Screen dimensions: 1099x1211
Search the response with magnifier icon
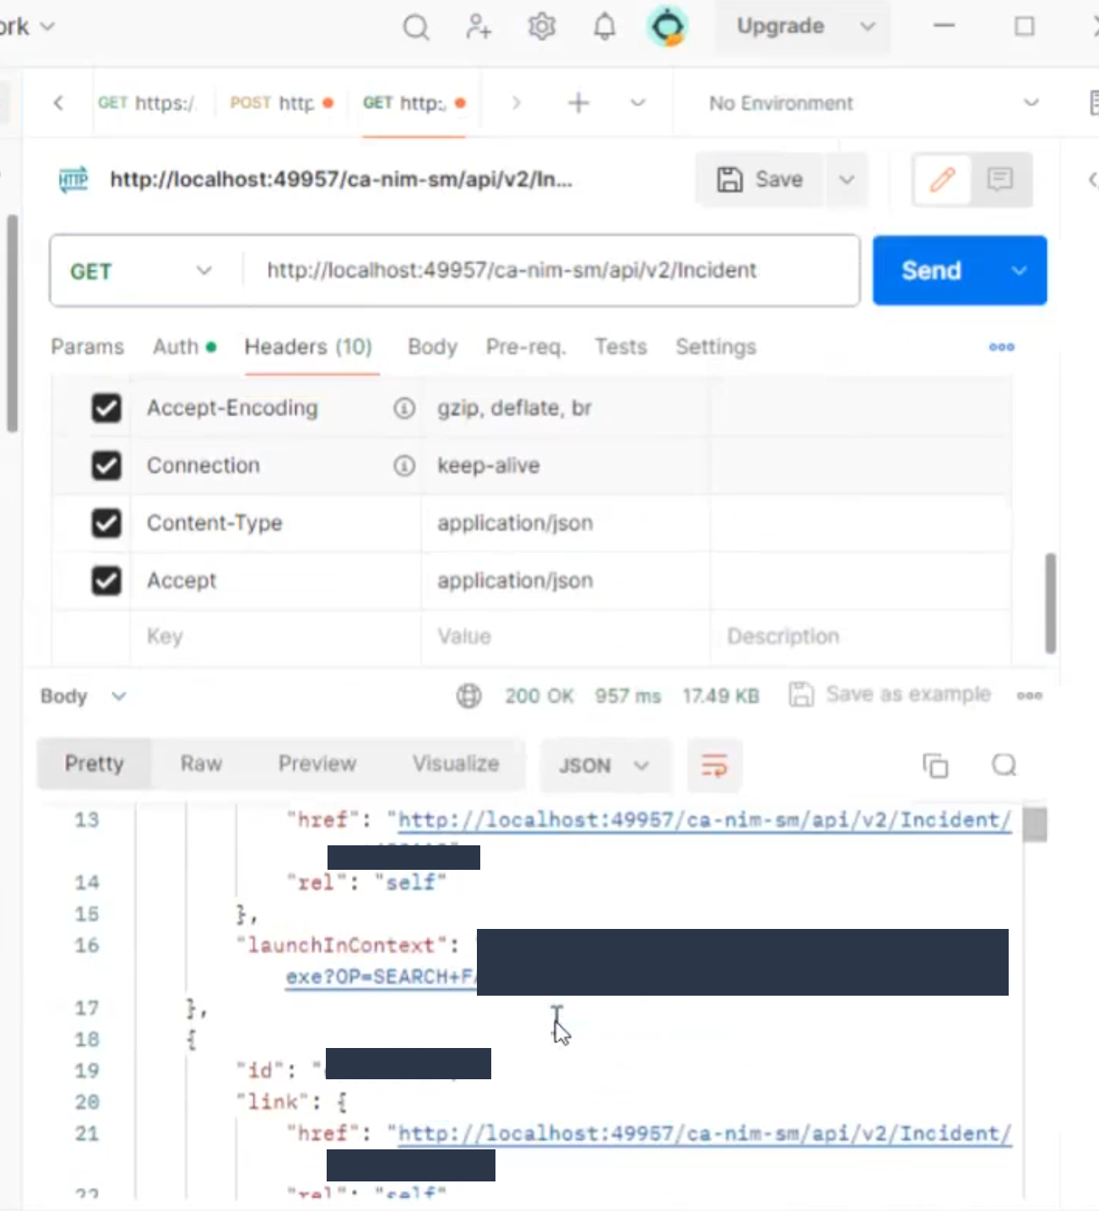pos(1004,766)
